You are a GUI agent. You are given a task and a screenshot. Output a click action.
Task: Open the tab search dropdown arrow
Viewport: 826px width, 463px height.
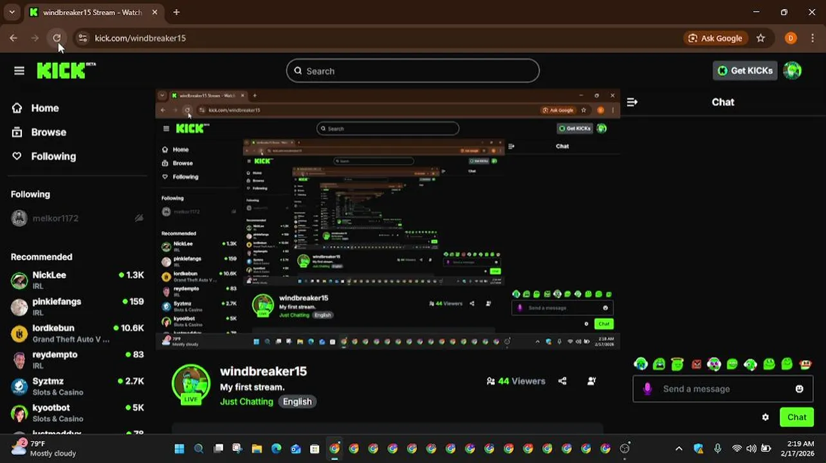12,12
